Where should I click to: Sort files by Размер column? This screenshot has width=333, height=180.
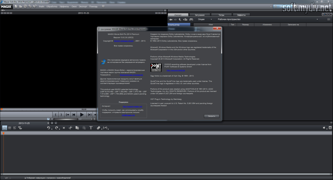pyautogui.click(x=245, y=25)
